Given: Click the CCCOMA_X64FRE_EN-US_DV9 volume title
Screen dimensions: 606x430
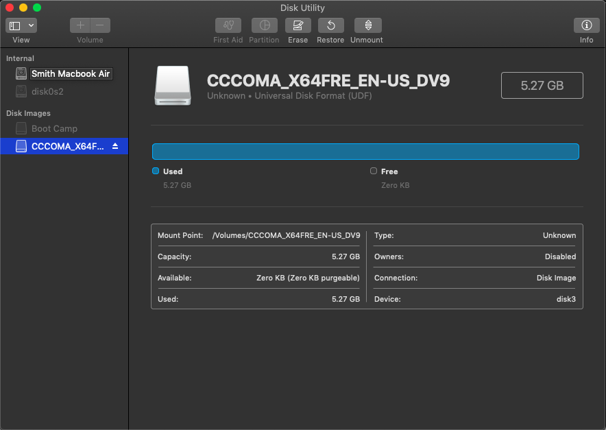Looking at the screenshot, I should pyautogui.click(x=328, y=81).
